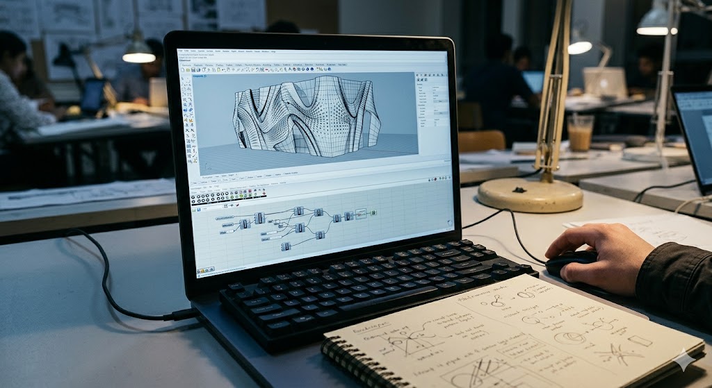The image size is (712, 388).
Task: Switch to the Front viewport tab
Action: coord(224,176)
